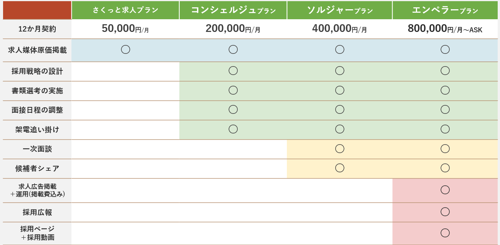Click the circle for 求人媒体原価掲載 under さくっと求人プラン
The image size is (500, 245).
pyautogui.click(x=126, y=49)
